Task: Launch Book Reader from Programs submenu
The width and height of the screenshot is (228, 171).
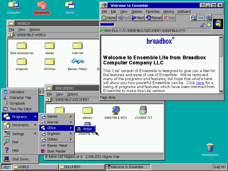Action: [57, 151]
